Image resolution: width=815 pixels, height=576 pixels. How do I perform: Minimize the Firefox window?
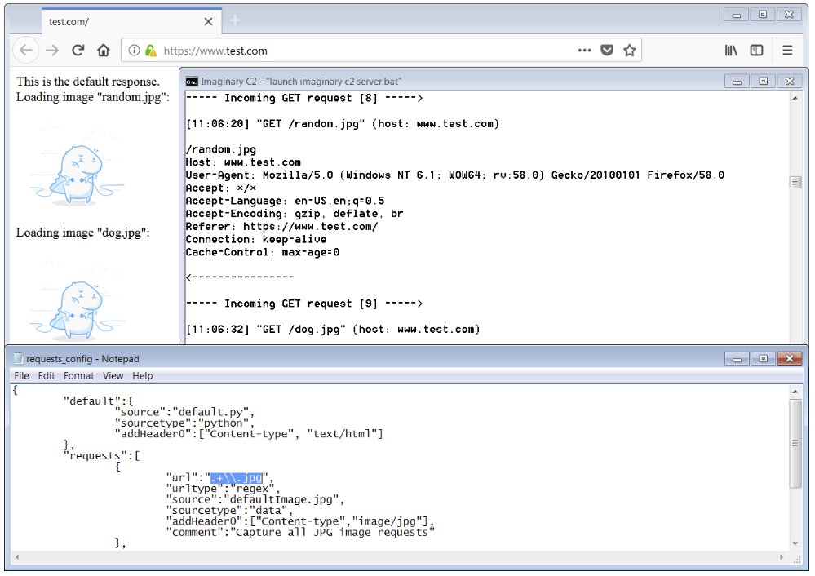pyautogui.click(x=736, y=15)
